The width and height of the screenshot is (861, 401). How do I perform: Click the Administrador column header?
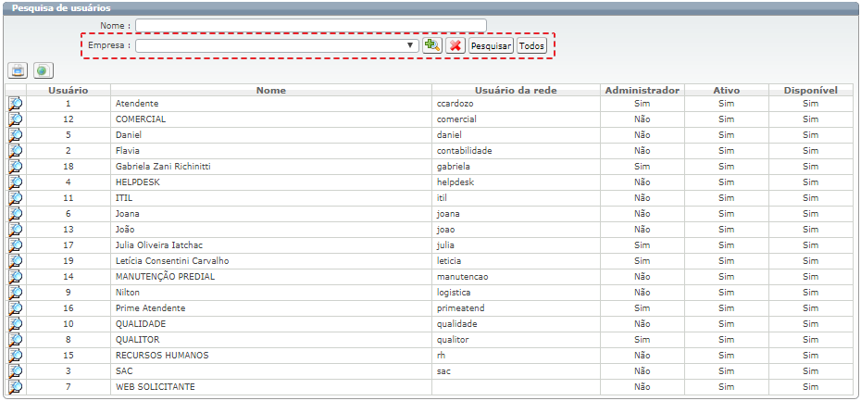pos(642,91)
